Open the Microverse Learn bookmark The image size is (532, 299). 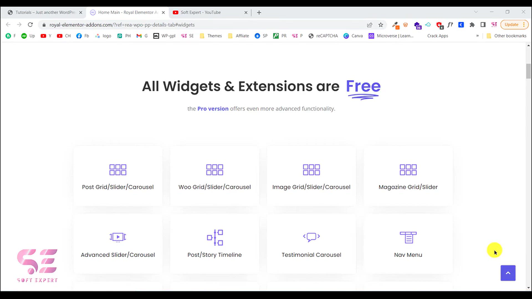[391, 36]
